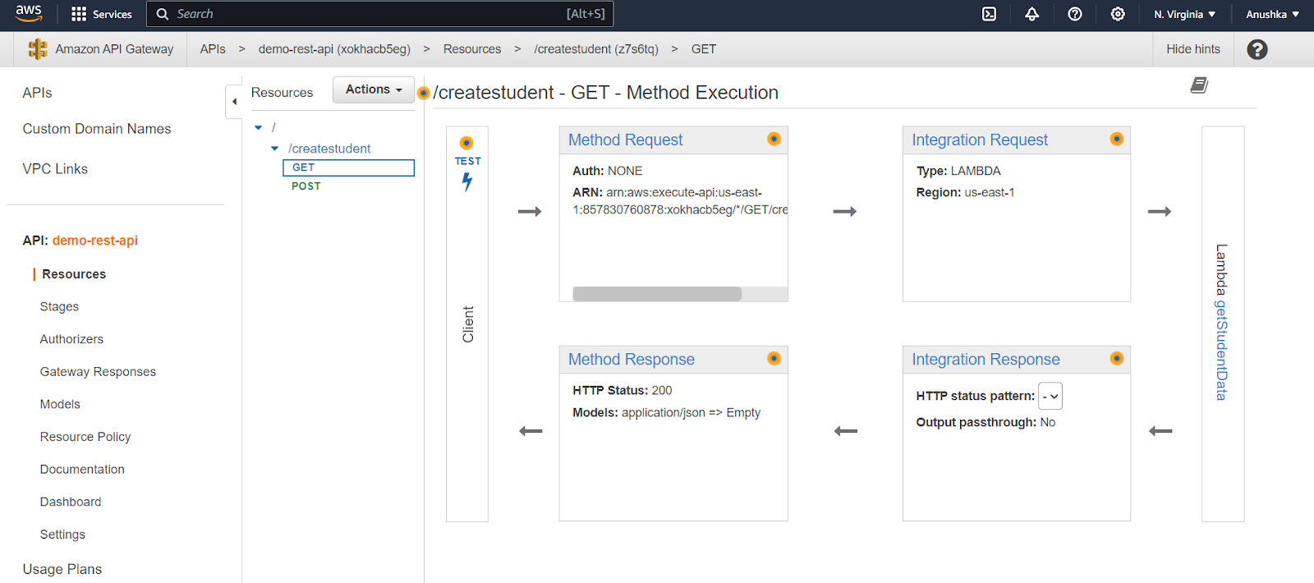The image size is (1314, 583).
Task: Open the Integration Response link
Action: coord(985,360)
